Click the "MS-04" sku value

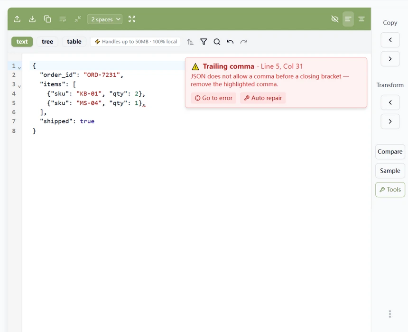[89, 103]
